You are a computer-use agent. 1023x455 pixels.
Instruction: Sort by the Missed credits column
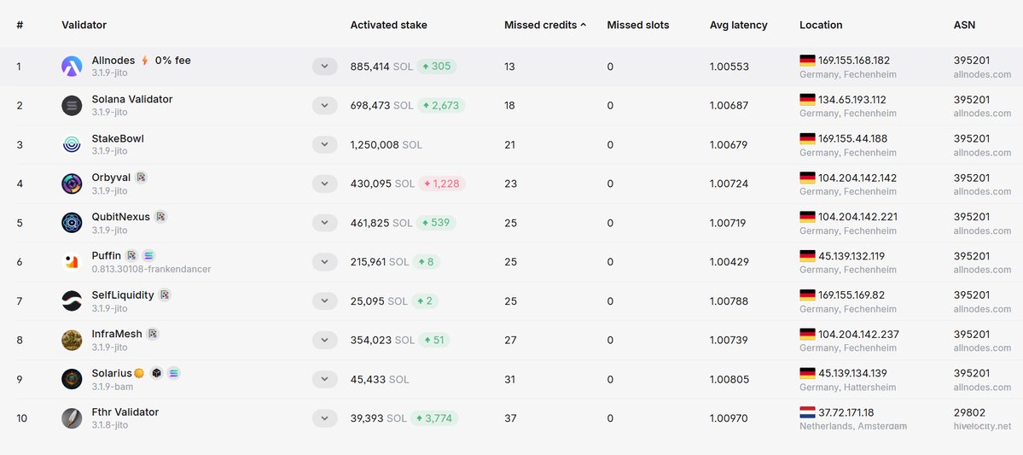tap(545, 25)
